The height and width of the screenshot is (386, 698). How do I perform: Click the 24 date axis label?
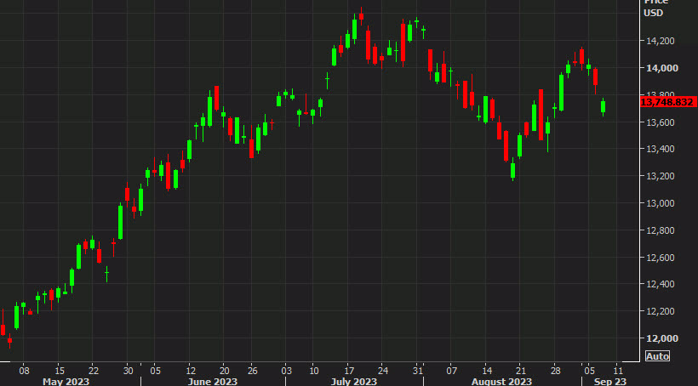383,371
